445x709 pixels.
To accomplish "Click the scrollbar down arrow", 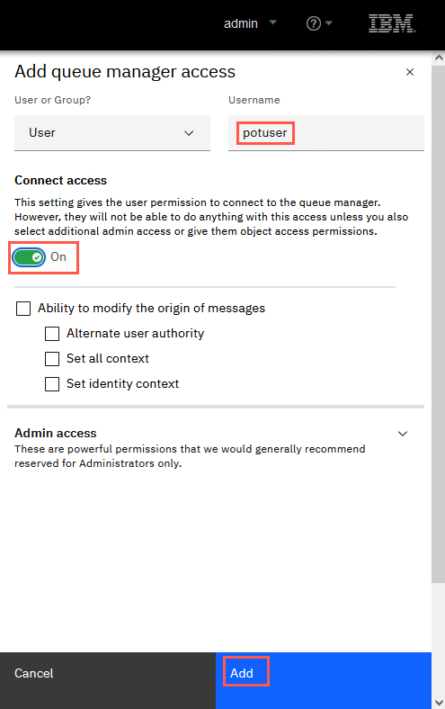I will (x=438, y=702).
